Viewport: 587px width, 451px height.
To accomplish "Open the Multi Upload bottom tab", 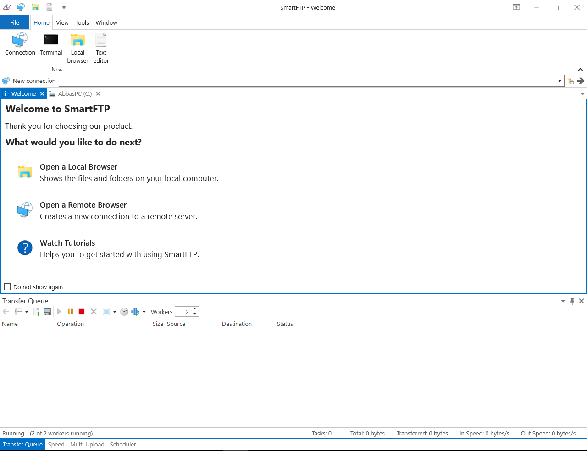I will tap(87, 444).
